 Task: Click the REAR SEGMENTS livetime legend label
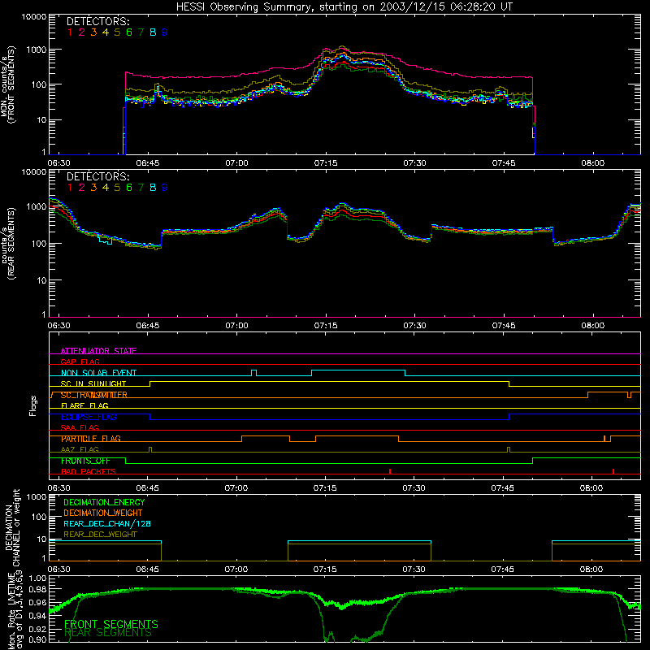108,633
